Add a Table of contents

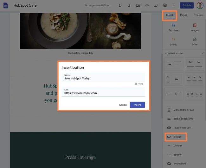click(181, 119)
